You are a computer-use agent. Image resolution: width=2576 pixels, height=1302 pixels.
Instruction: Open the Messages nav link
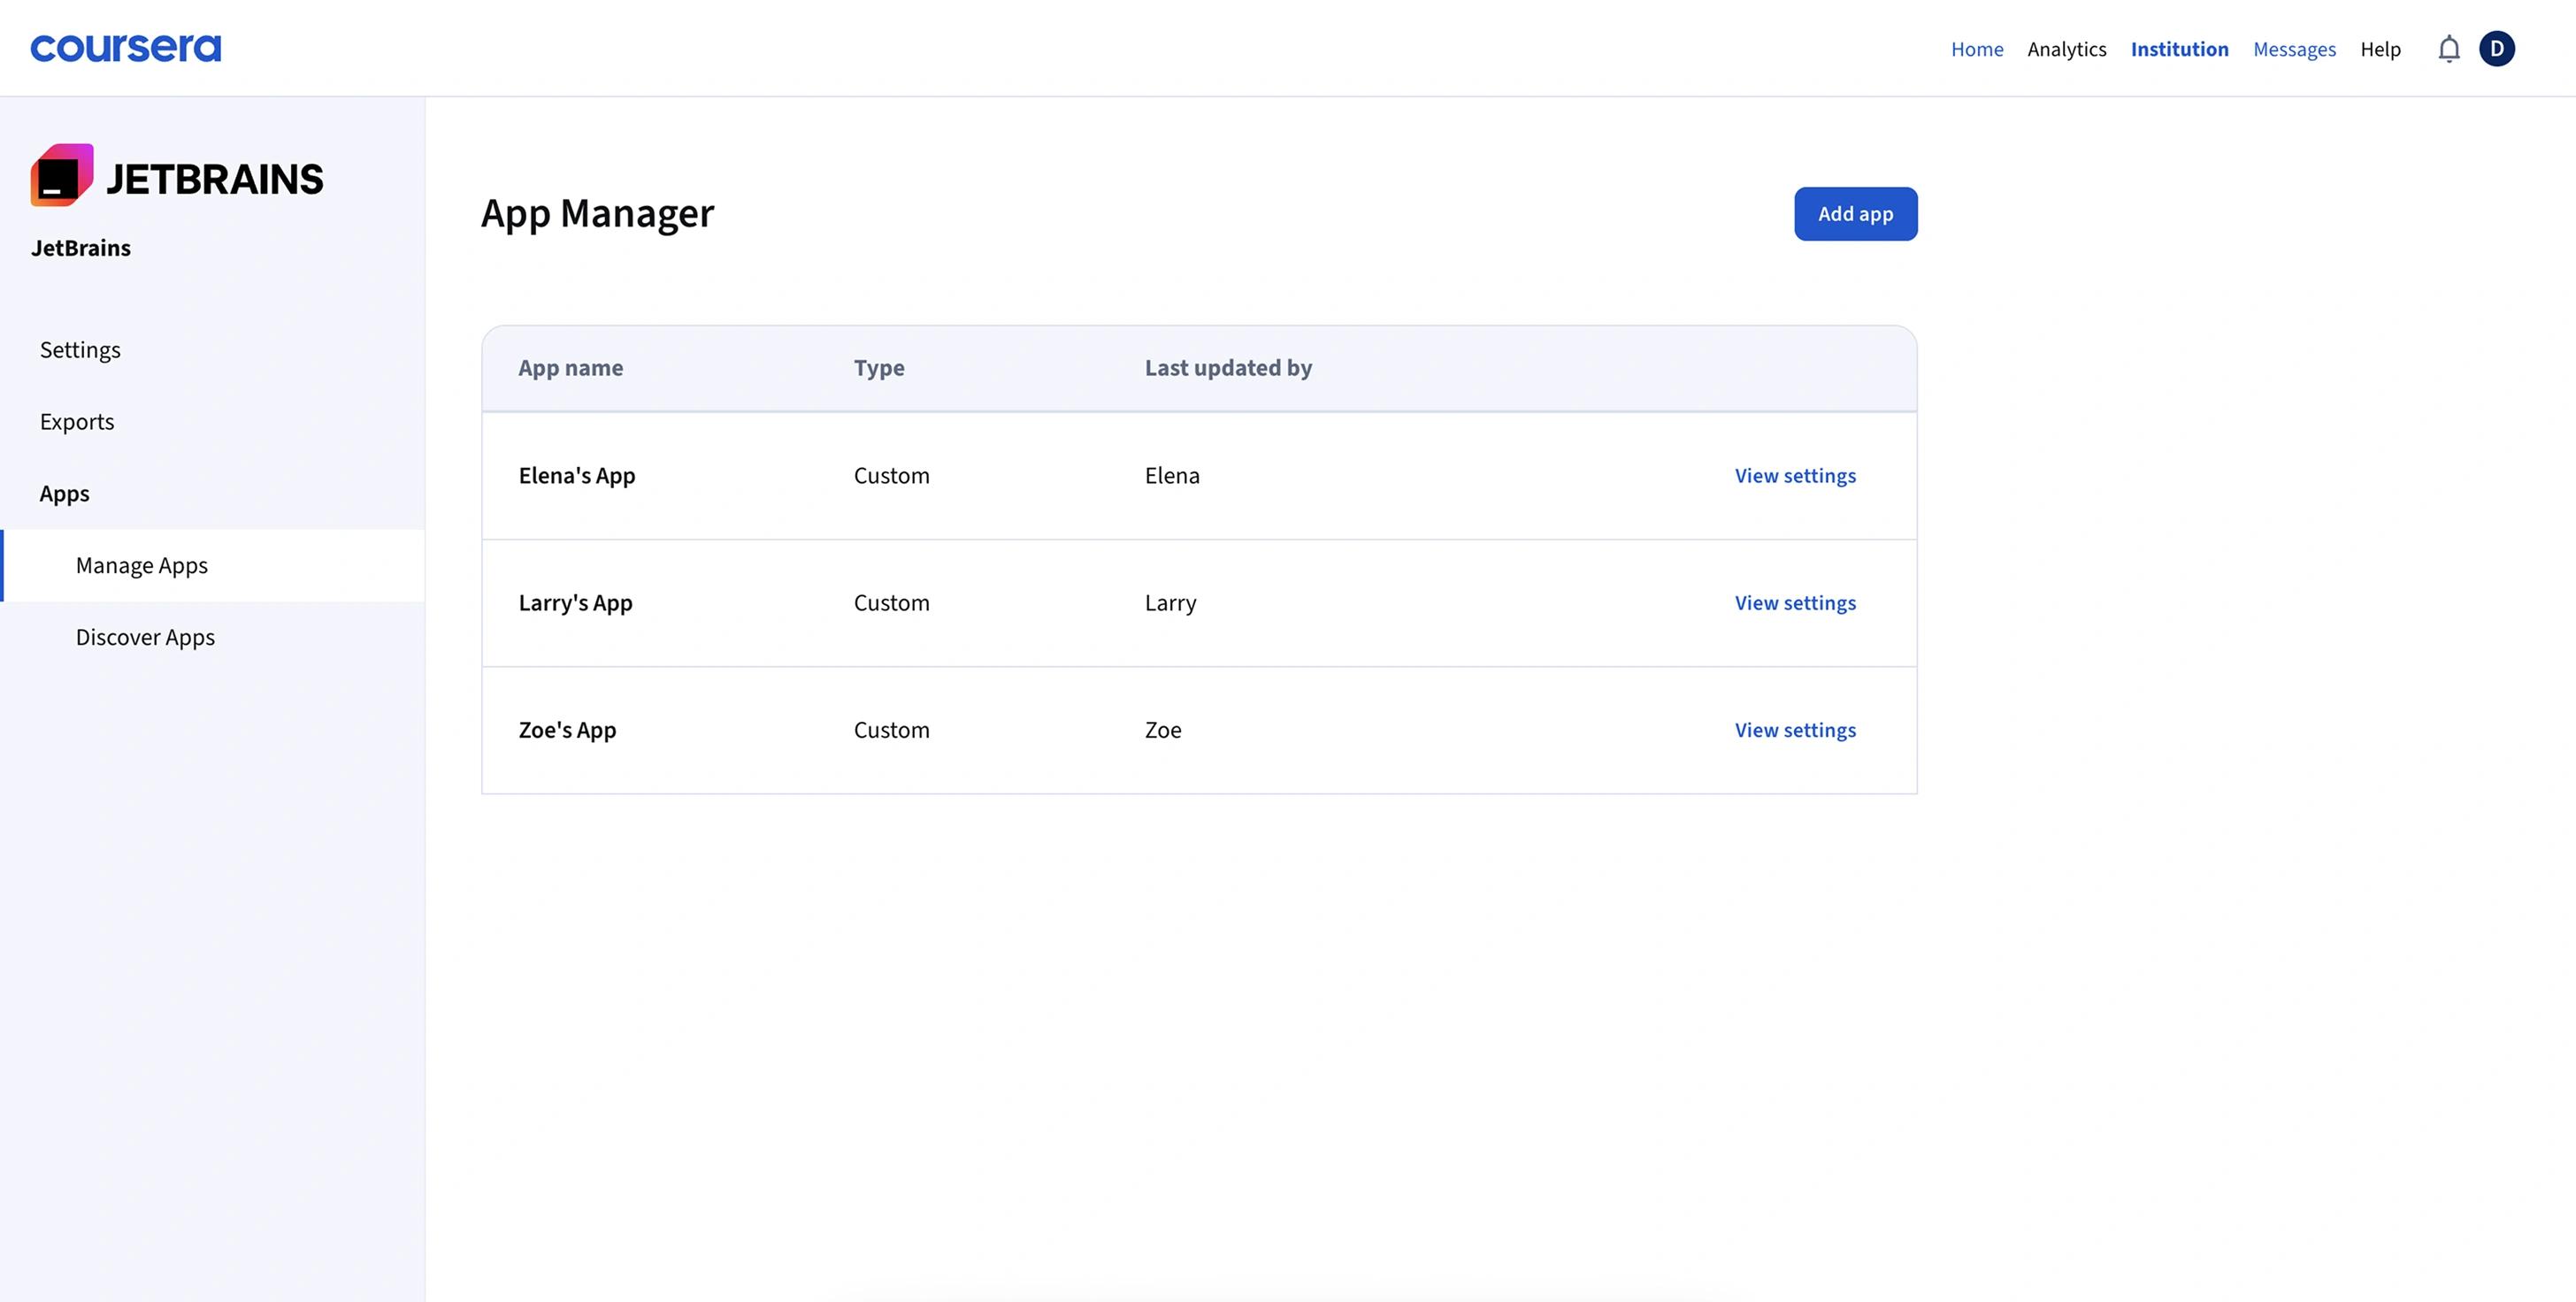pos(2294,49)
